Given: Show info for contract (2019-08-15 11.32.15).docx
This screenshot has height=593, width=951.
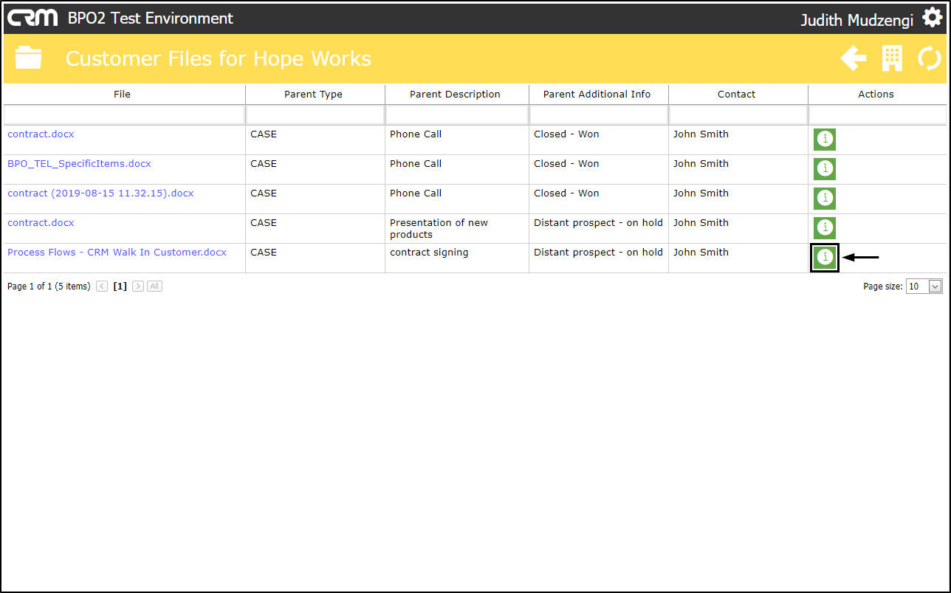Looking at the screenshot, I should pos(825,199).
